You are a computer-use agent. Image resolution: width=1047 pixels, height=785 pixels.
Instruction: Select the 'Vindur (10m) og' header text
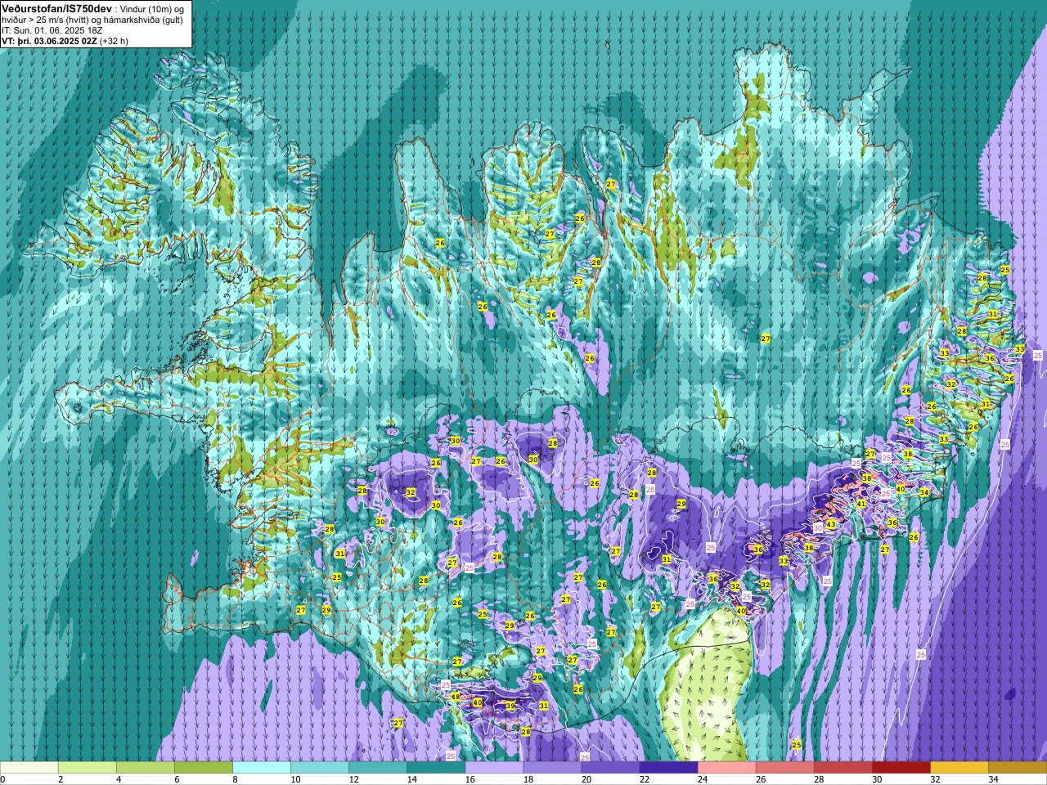pyautogui.click(x=152, y=8)
